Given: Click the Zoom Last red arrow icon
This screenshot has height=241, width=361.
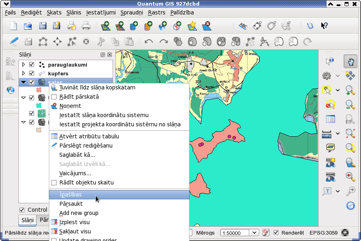Looking at the screenshot, I should 350,177.
